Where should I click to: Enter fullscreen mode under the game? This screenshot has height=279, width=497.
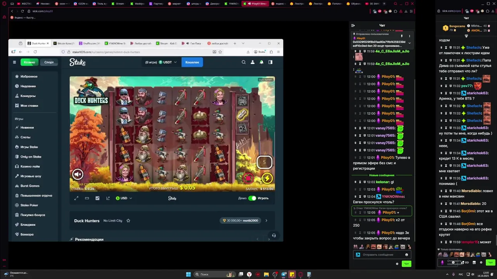point(76,198)
